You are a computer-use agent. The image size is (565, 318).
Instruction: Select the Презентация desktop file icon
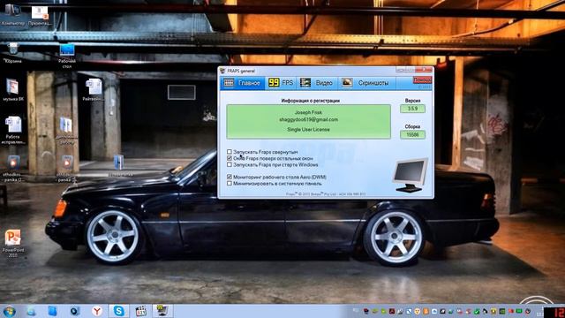[40, 15]
